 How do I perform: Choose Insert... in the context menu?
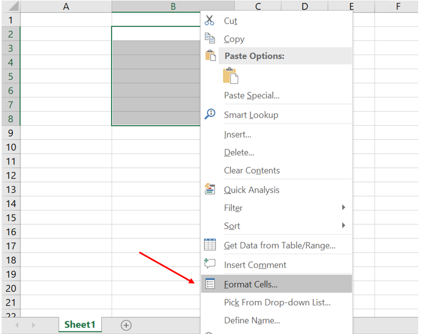tap(238, 134)
